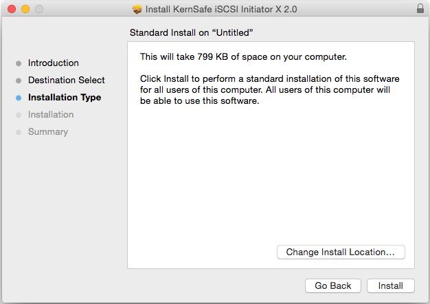The width and height of the screenshot is (430, 304).
Task: Select Installation Type step label
Action: click(x=65, y=98)
